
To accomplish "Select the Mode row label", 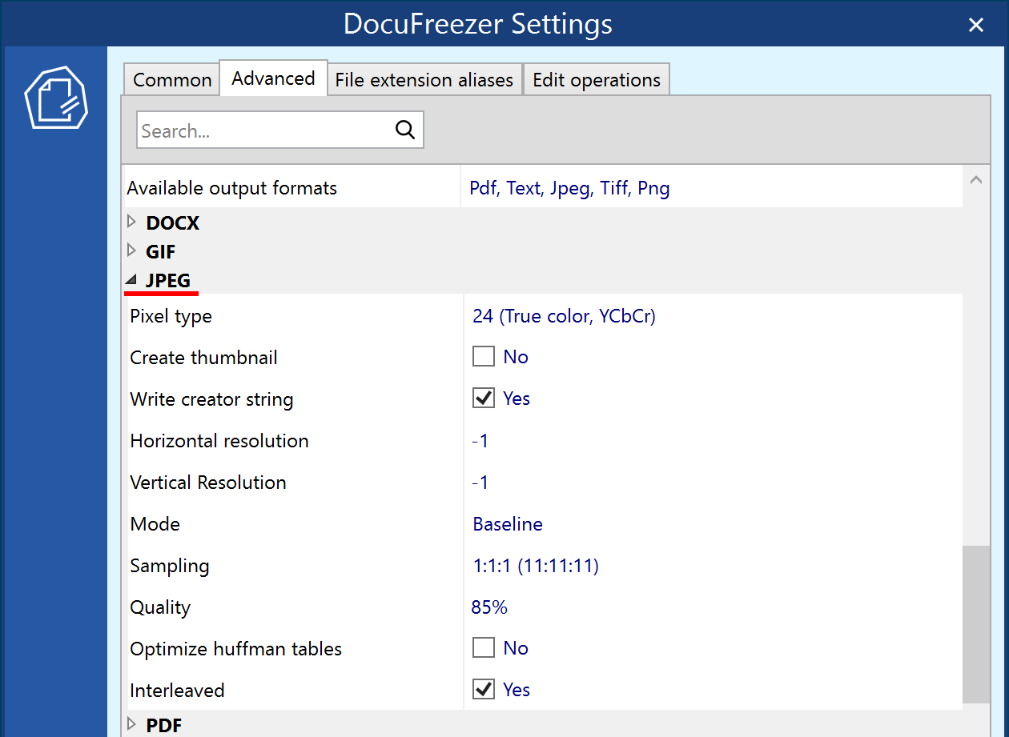I will (x=155, y=524).
